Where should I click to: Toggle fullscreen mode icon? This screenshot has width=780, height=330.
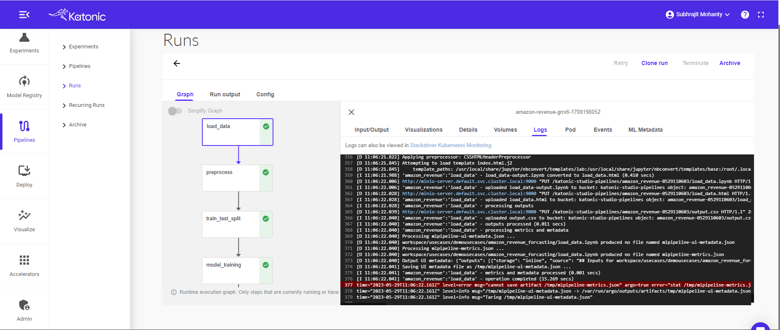tap(761, 15)
